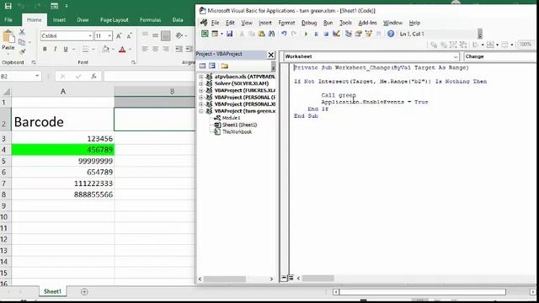Viewport: 539px width, 303px height.
Task: Open Object Browser icon in VBA toolbar
Action: pyautogui.click(x=369, y=34)
